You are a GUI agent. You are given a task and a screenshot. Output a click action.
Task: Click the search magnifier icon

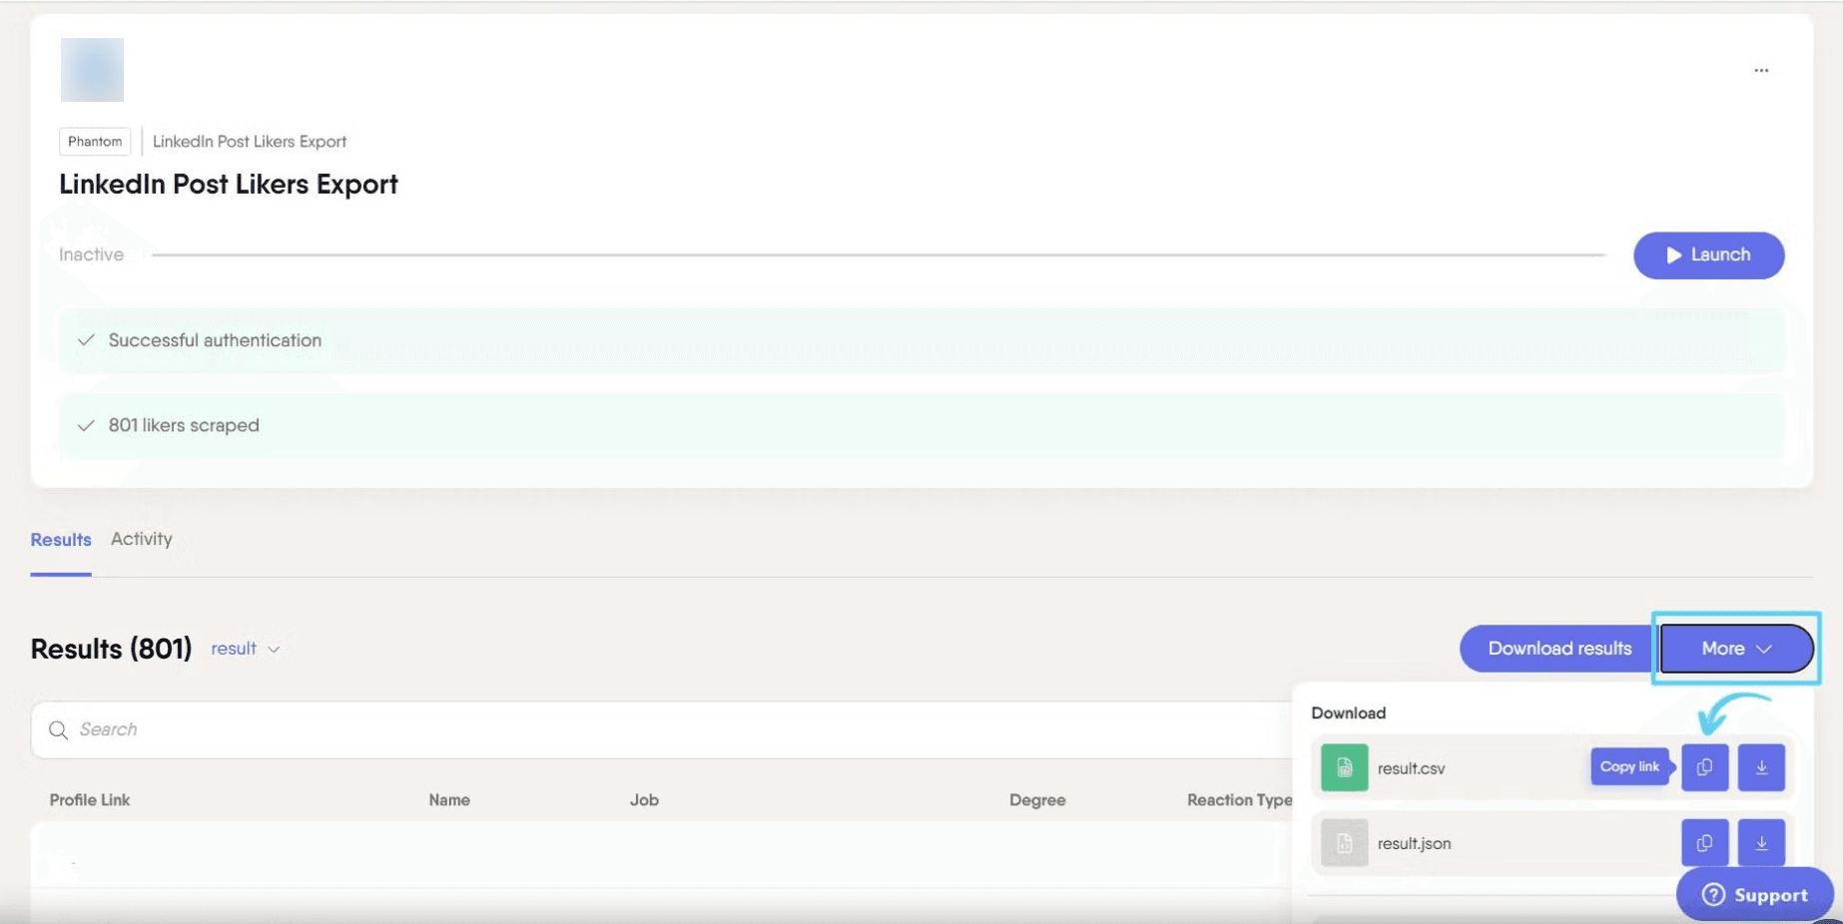[58, 730]
